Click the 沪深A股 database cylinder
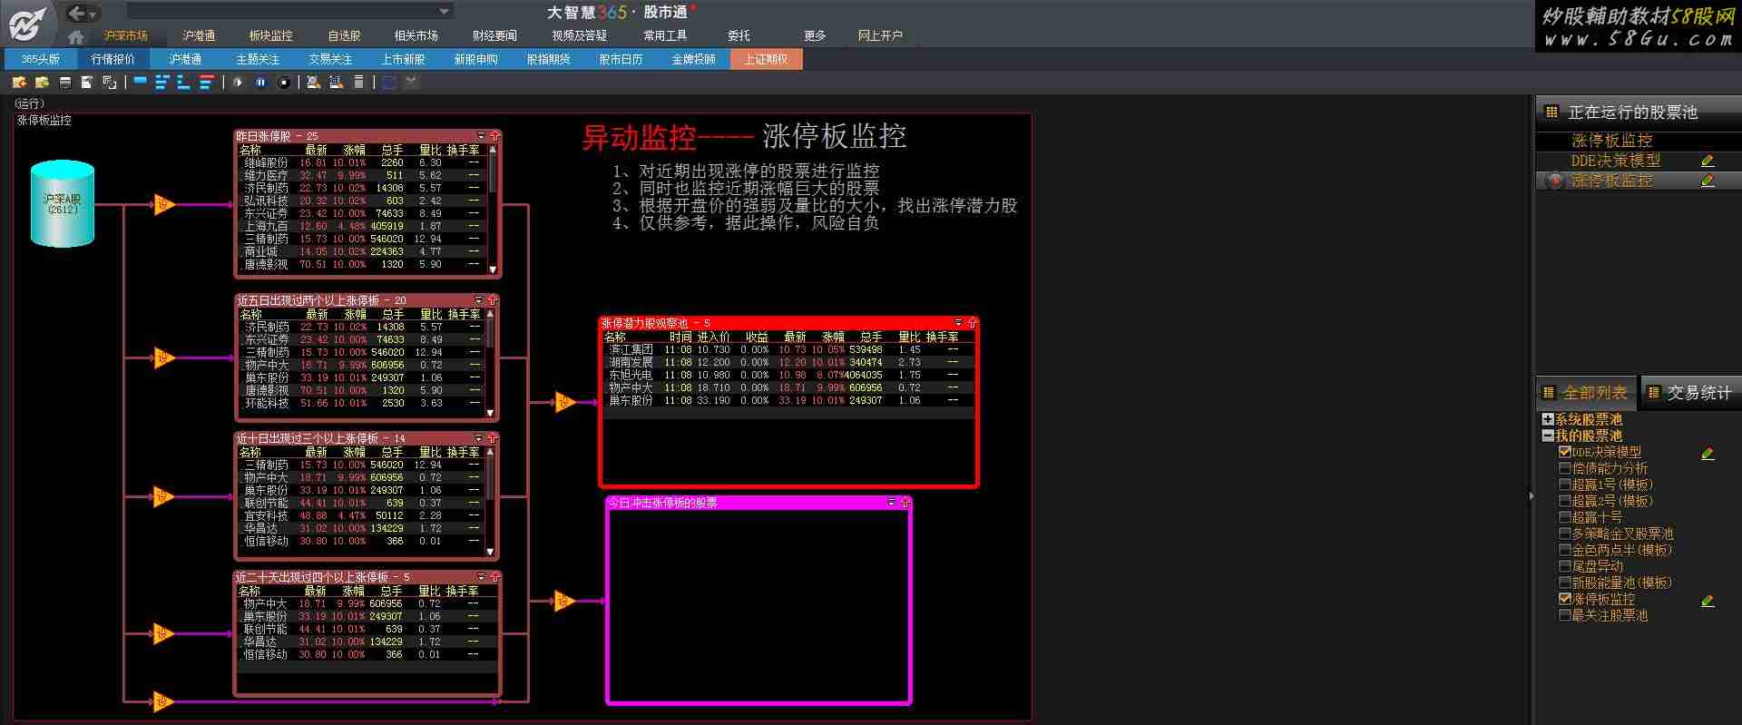 [x=63, y=203]
